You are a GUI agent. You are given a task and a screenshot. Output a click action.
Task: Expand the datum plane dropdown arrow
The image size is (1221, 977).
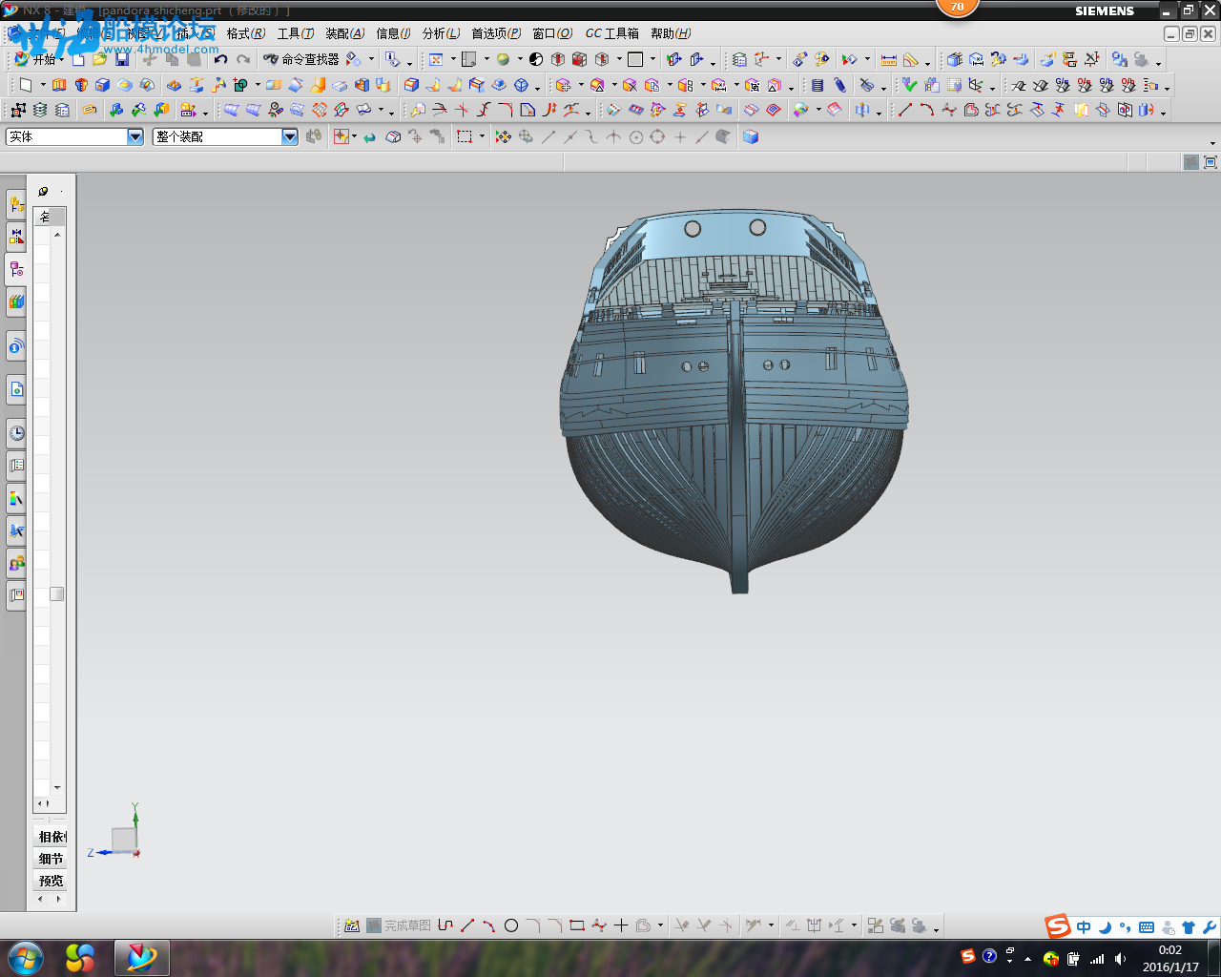(x=43, y=85)
